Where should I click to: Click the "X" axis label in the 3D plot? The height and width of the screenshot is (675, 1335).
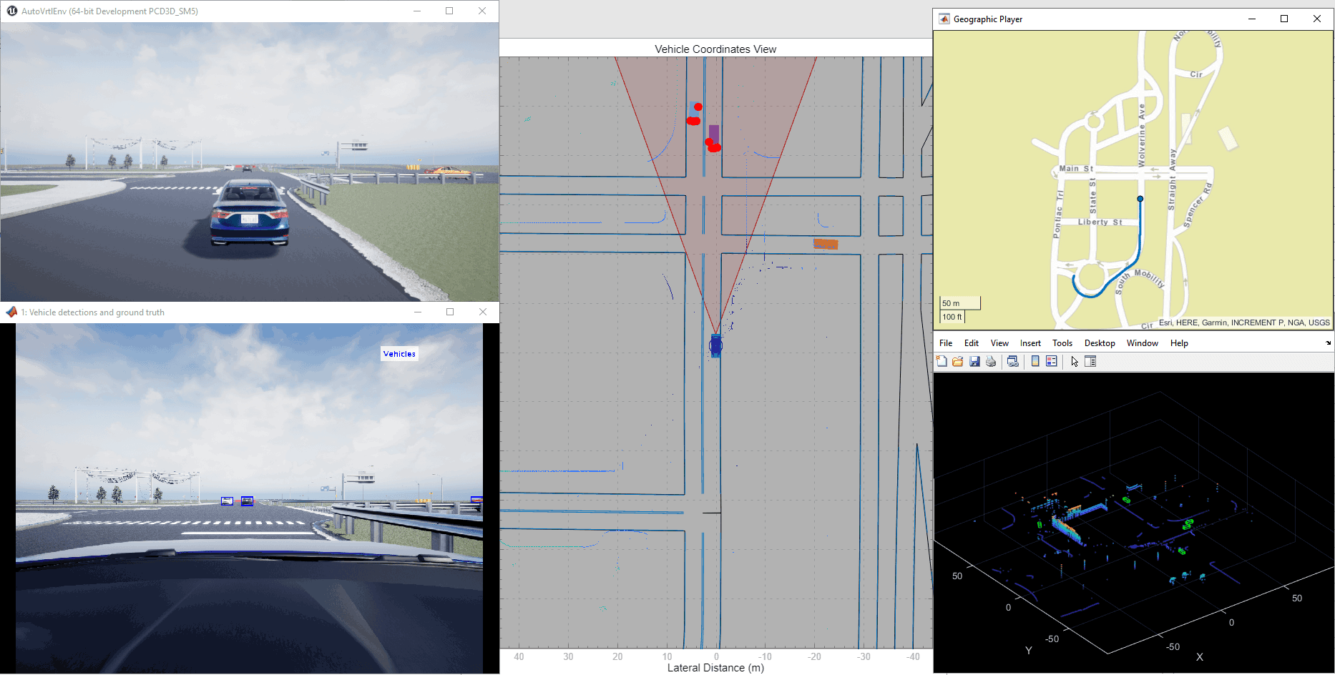coord(1200,657)
